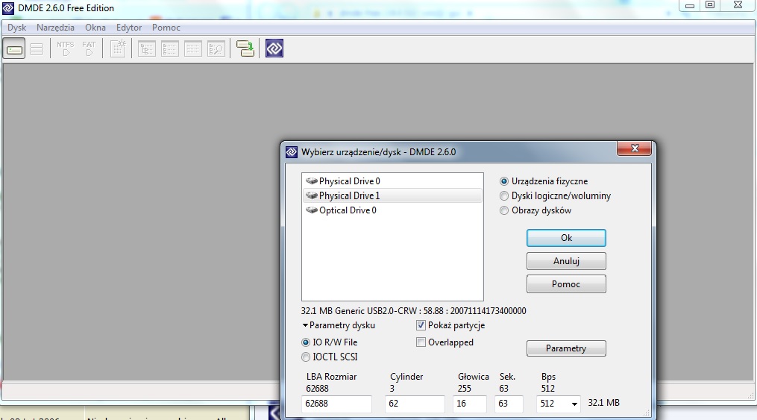Click the 32.1 MB Generic USB2.0-CRW description text
Screen dimensions: 757x420
coord(414,311)
